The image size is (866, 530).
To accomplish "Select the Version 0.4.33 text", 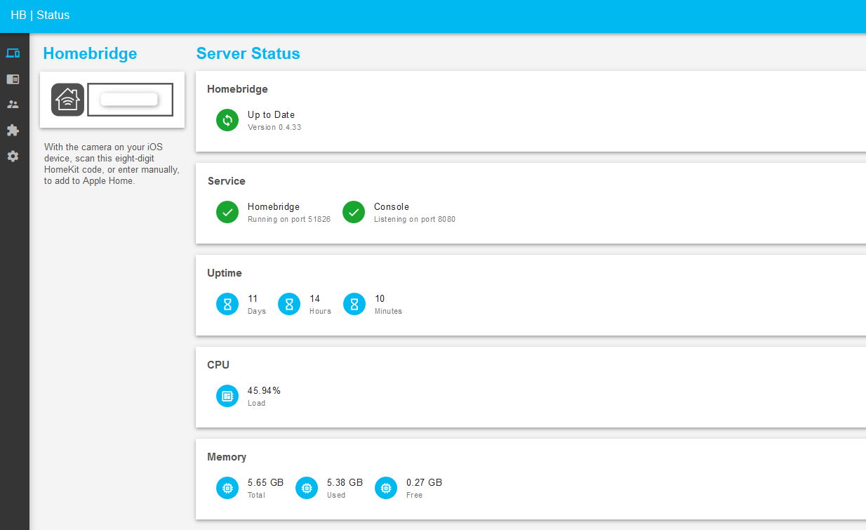I will click(274, 128).
